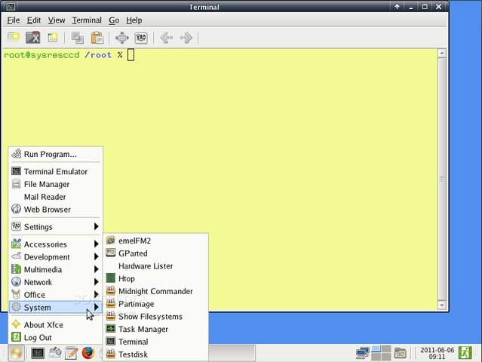The width and height of the screenshot is (482, 362).
Task: Click the window menu icon in titlebar
Action: [x=11, y=6]
